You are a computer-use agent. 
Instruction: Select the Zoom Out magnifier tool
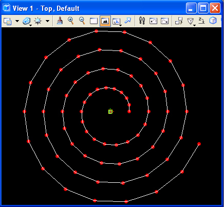click(x=82, y=21)
